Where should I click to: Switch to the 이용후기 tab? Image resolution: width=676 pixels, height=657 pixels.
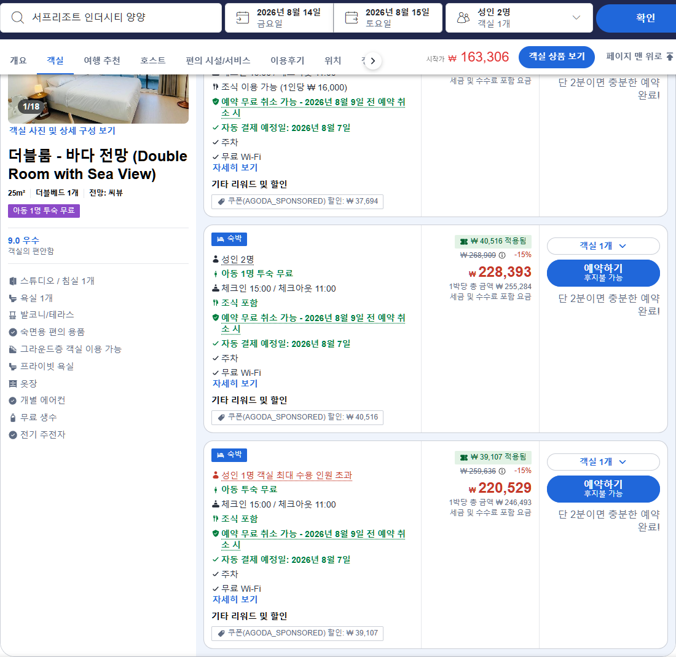click(x=287, y=60)
